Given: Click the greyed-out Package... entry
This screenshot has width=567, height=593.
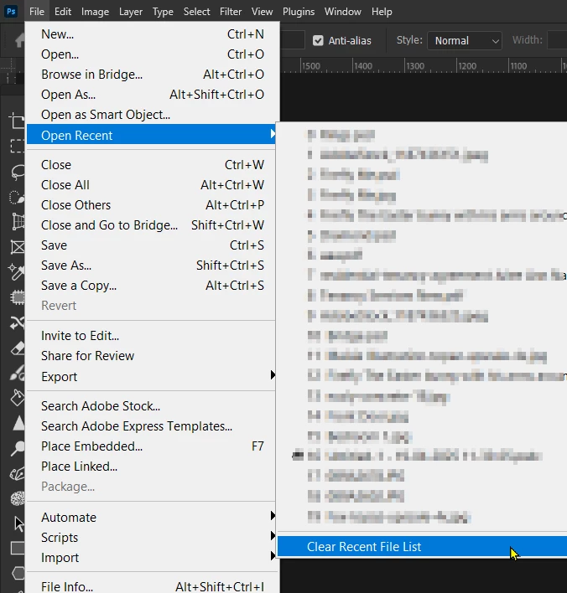Looking at the screenshot, I should pyautogui.click(x=152, y=486).
